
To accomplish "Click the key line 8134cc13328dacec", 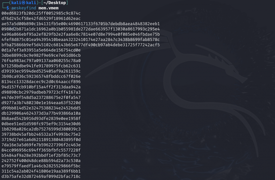I will [x=41, y=82].
